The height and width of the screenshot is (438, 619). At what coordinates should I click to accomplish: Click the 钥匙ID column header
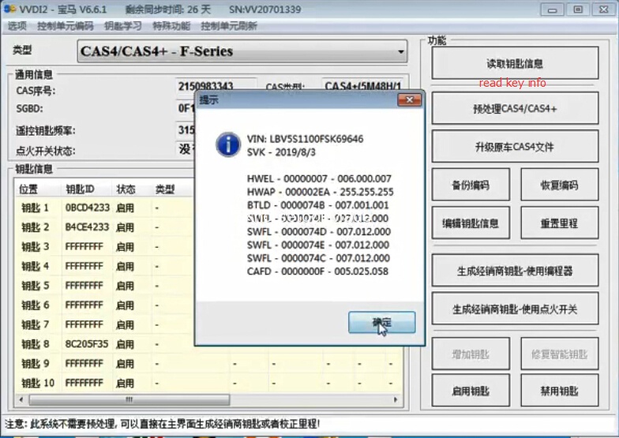tap(81, 189)
